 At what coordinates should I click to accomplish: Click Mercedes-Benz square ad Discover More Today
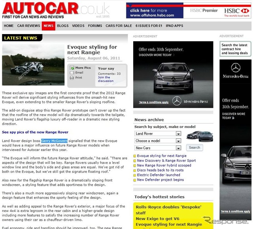[x=157, y=55]
